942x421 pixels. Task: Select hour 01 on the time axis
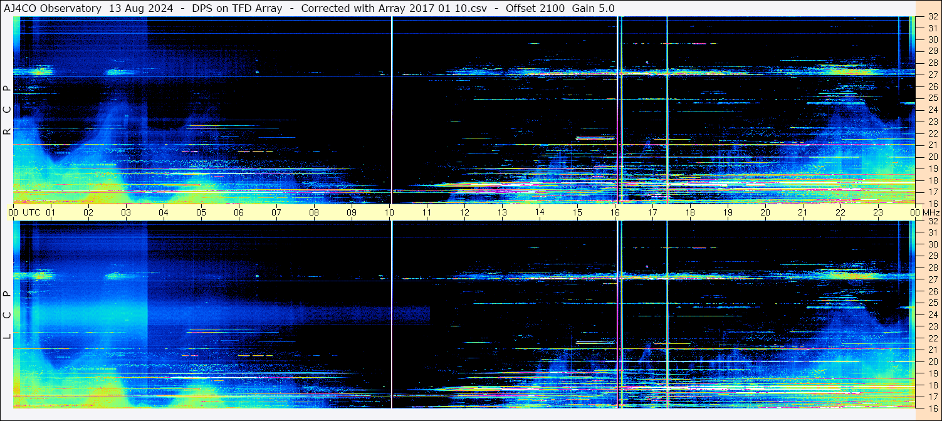point(51,212)
